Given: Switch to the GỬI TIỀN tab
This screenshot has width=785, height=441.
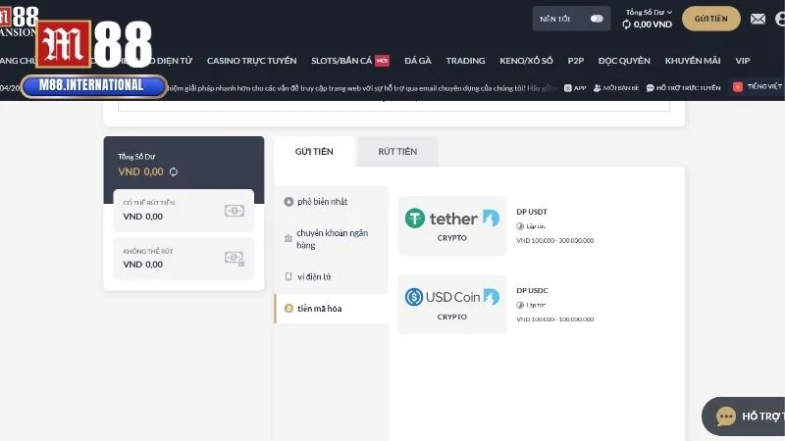Looking at the screenshot, I should pos(314,152).
